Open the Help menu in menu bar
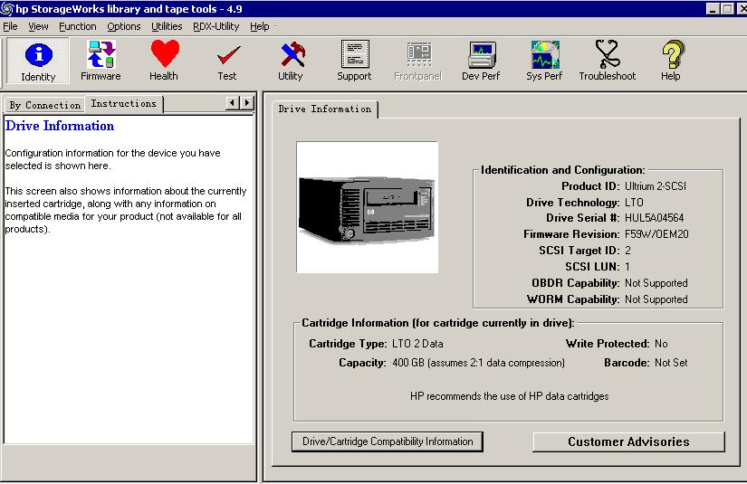This screenshot has width=747, height=484. 260,26
